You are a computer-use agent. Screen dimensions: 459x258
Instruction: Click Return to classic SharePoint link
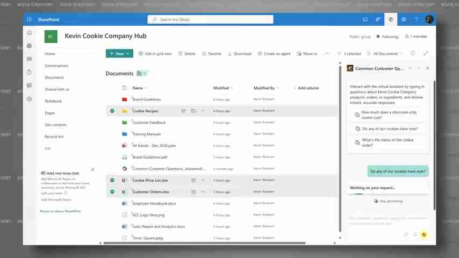[x=61, y=211]
